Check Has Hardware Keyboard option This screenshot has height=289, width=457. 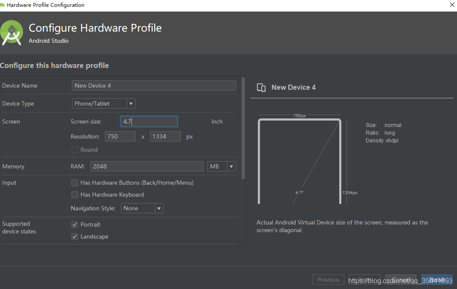(x=75, y=195)
